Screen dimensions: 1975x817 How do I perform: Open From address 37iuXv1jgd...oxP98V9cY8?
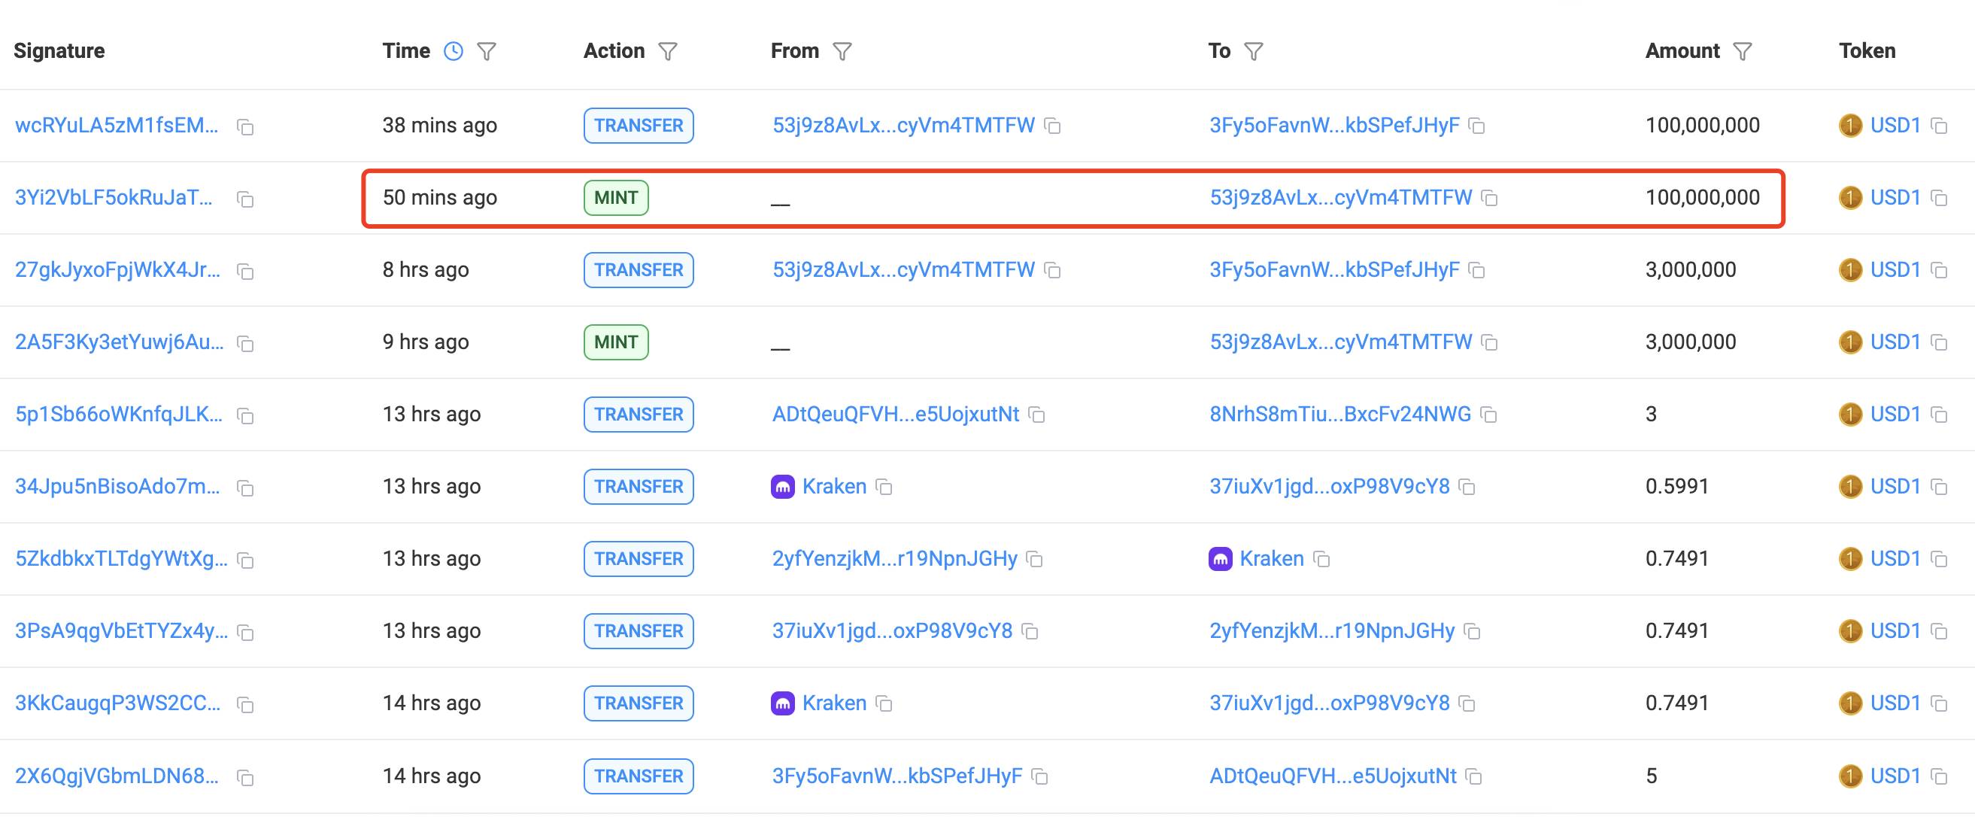(x=893, y=630)
